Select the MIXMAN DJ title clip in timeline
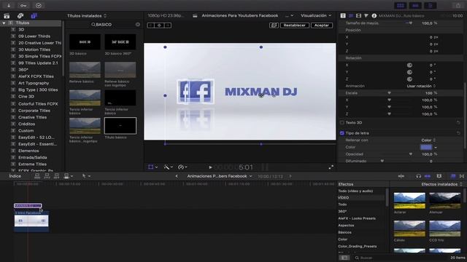 [x=28, y=205]
